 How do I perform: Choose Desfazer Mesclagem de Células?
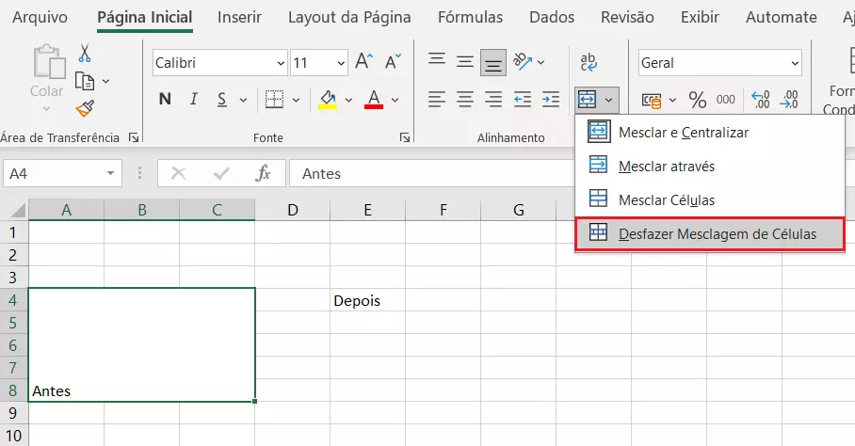point(710,234)
